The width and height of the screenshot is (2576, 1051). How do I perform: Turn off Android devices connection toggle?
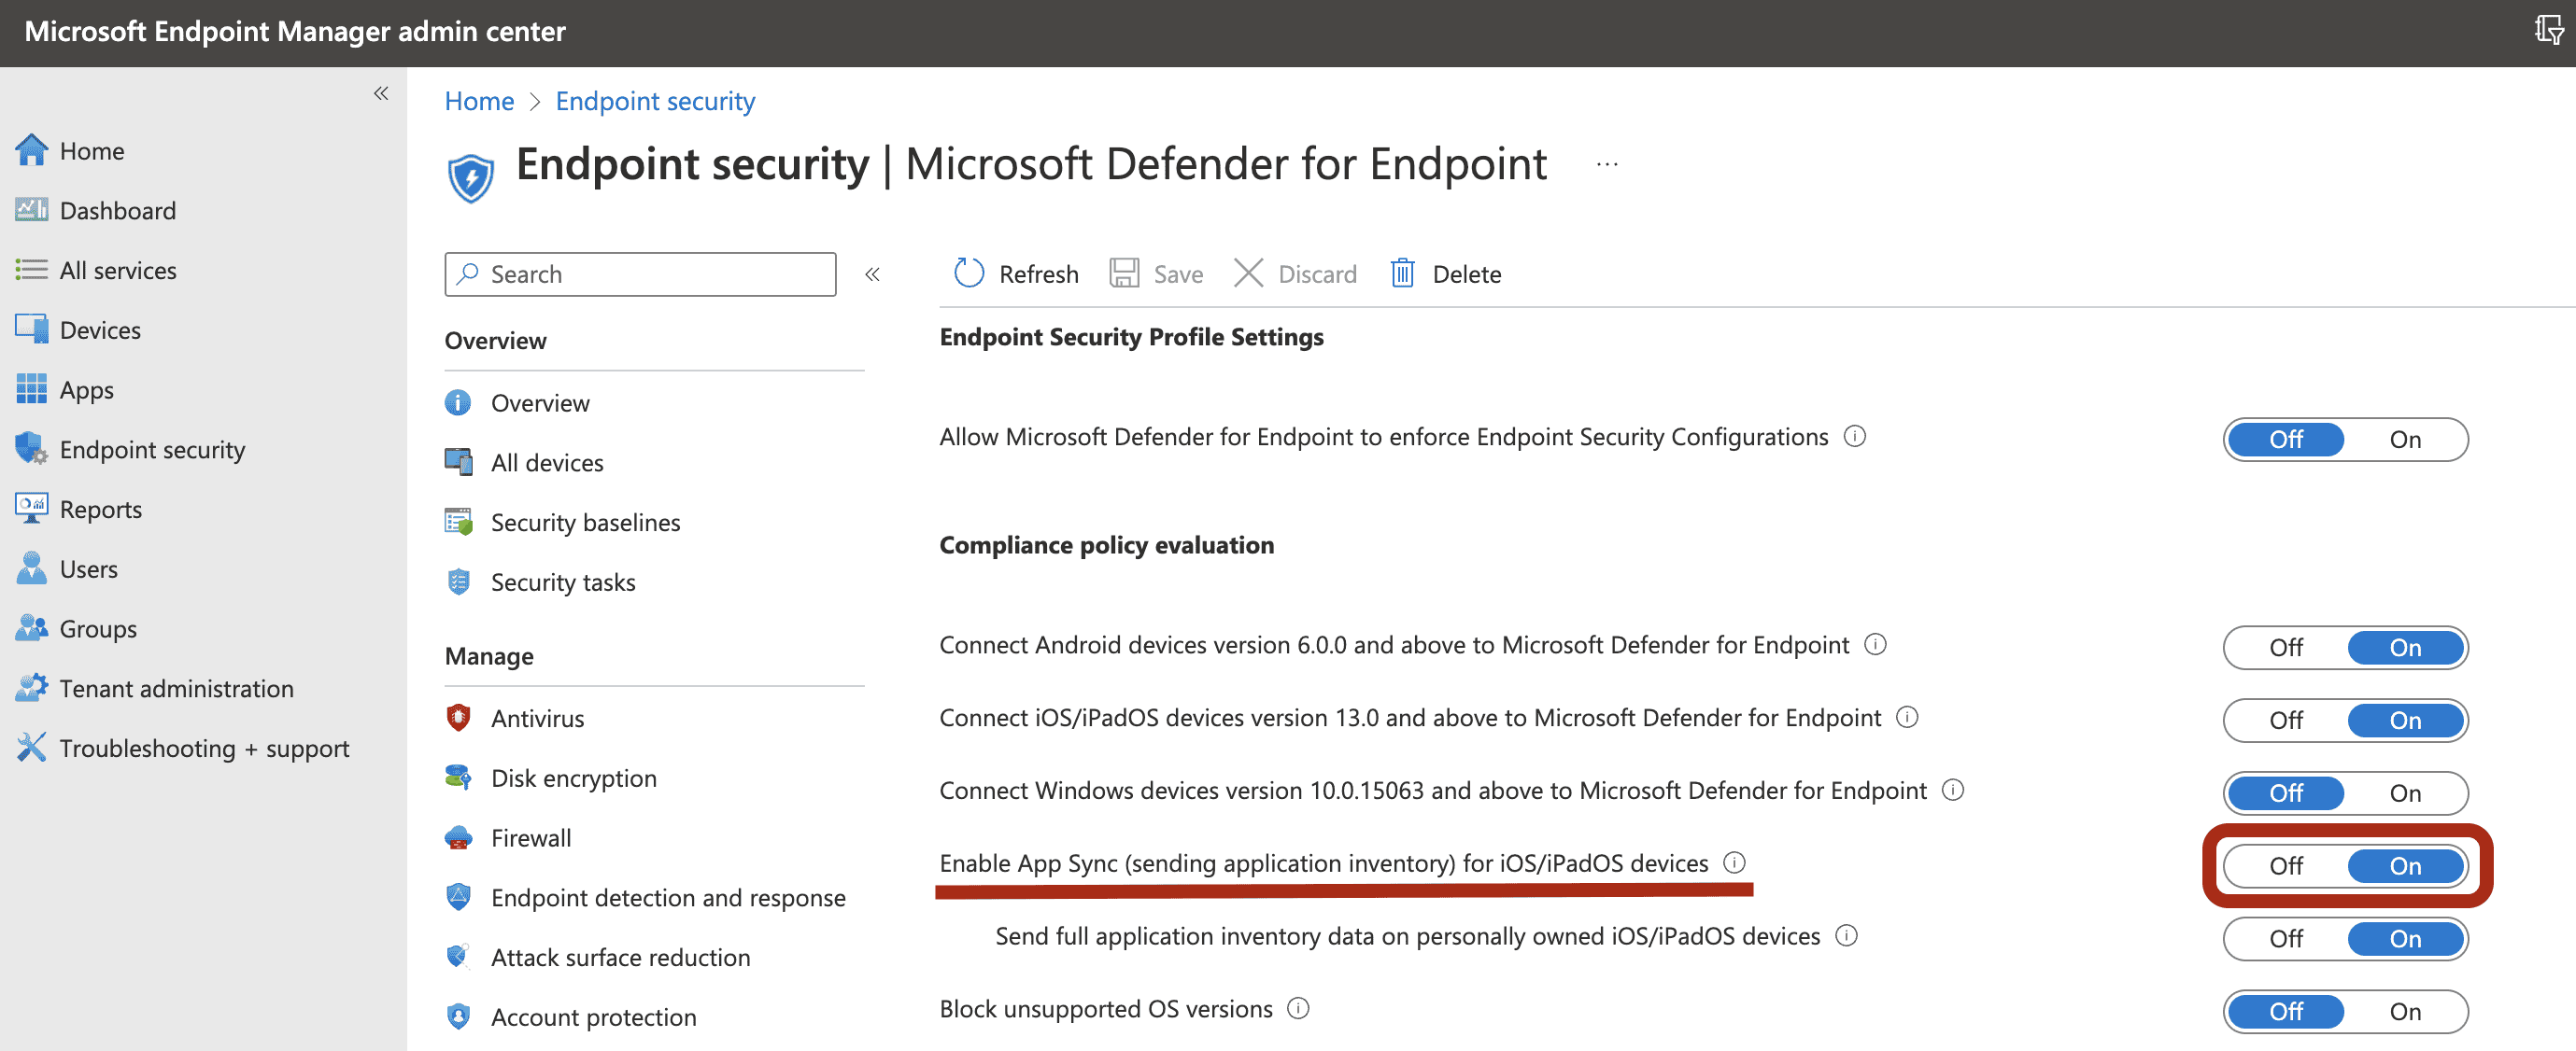click(2285, 647)
